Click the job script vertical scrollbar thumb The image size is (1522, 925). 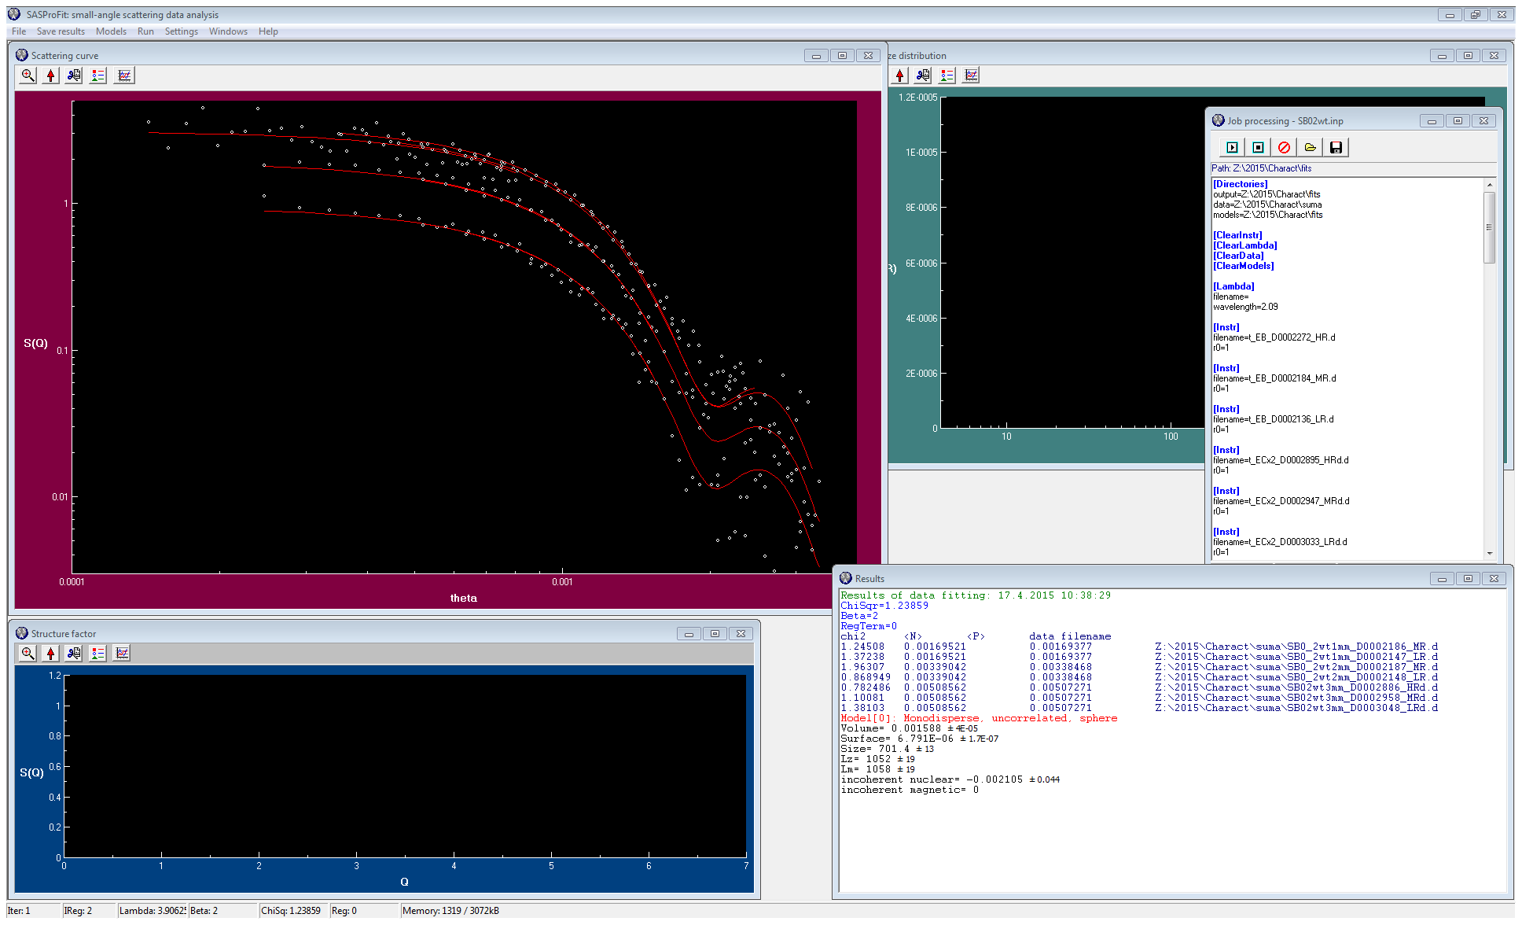1489,227
